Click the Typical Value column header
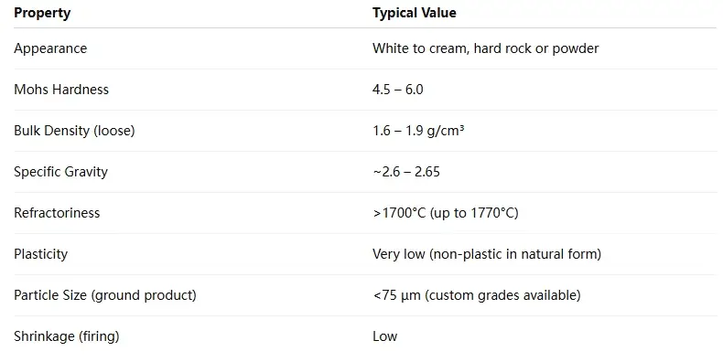Image resolution: width=723 pixels, height=362 pixels. pyautogui.click(x=414, y=13)
